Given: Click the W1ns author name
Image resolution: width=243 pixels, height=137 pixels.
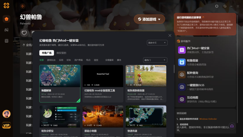Looking at the screenshot, I should coord(44,94).
